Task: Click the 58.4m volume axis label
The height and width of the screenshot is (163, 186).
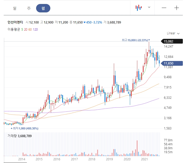Action: click(x=168, y=144)
